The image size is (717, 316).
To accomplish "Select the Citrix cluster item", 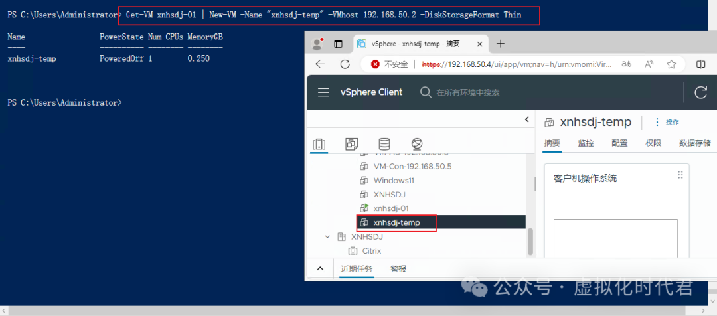I will pyautogui.click(x=371, y=251).
